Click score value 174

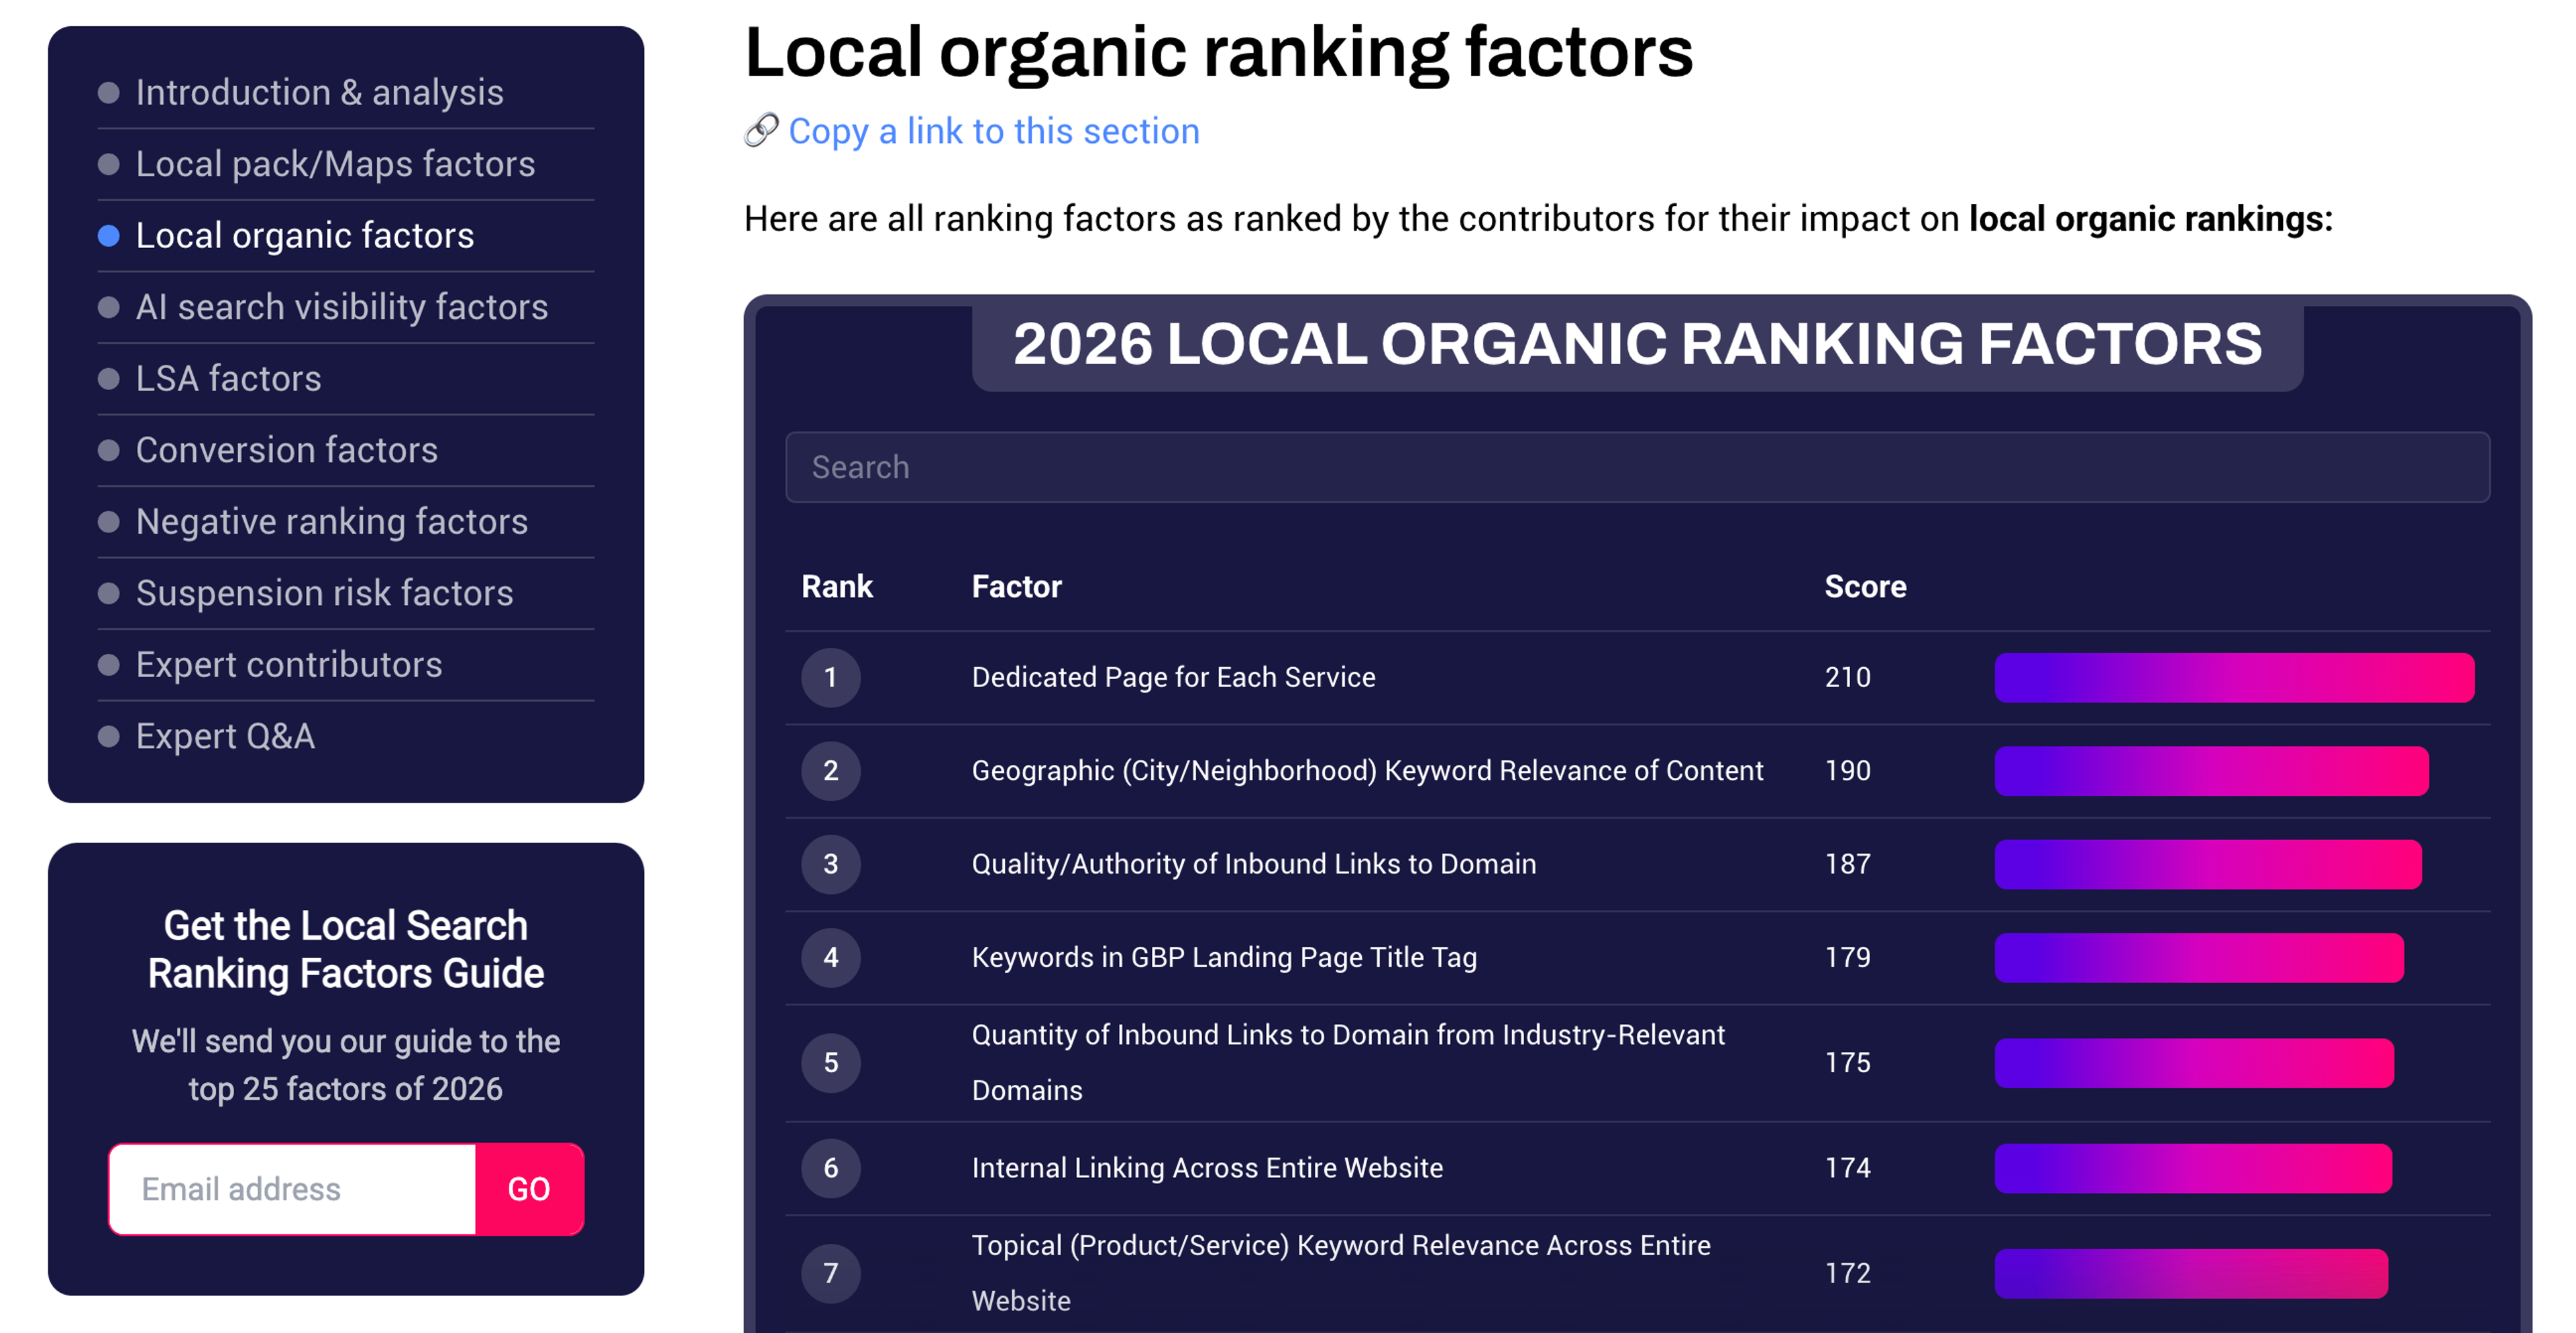pos(1847,1168)
